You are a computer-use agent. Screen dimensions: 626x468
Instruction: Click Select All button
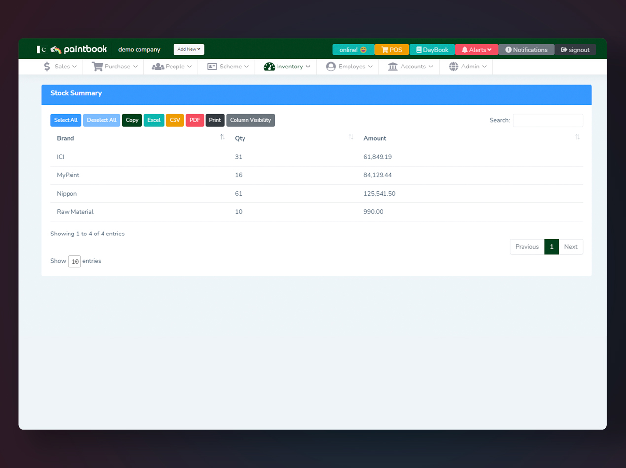point(66,120)
